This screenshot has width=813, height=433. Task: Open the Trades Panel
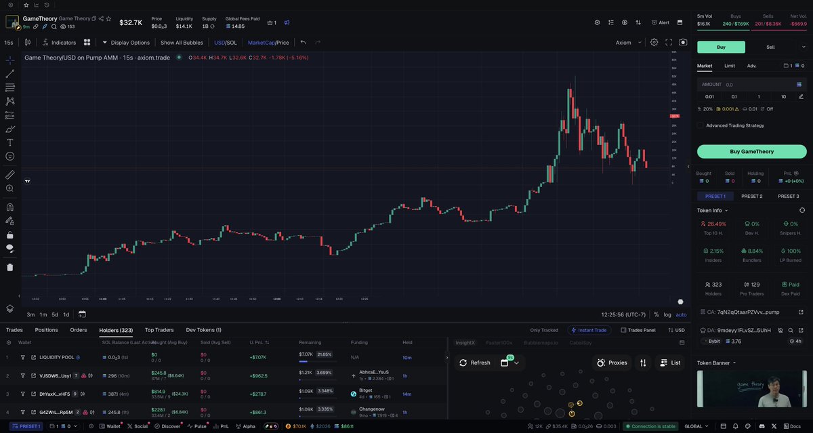(x=637, y=330)
